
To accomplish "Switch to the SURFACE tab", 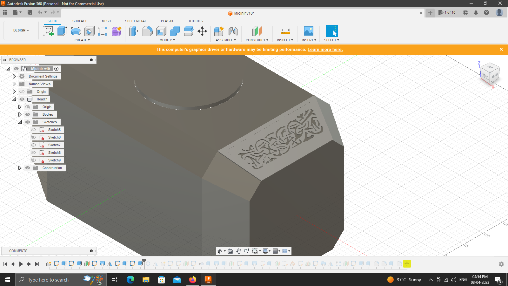I will point(79,21).
